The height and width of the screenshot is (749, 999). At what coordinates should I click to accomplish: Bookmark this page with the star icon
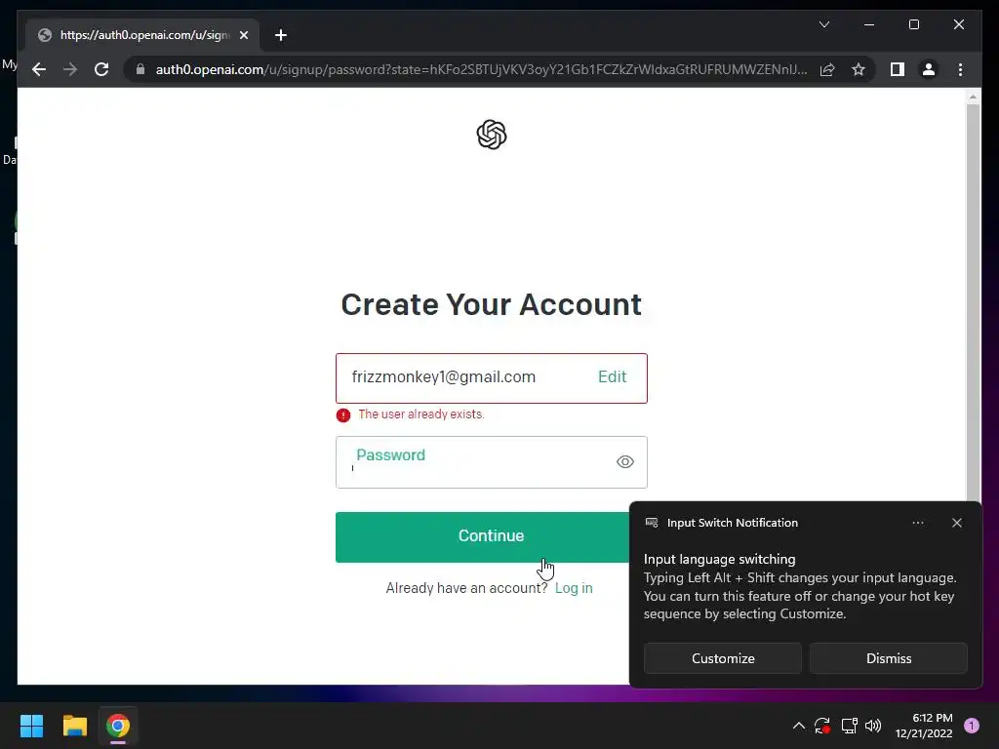coord(859,69)
